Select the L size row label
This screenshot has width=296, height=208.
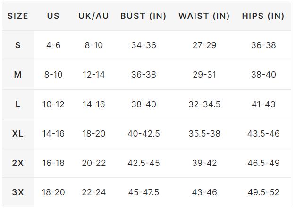coord(18,104)
